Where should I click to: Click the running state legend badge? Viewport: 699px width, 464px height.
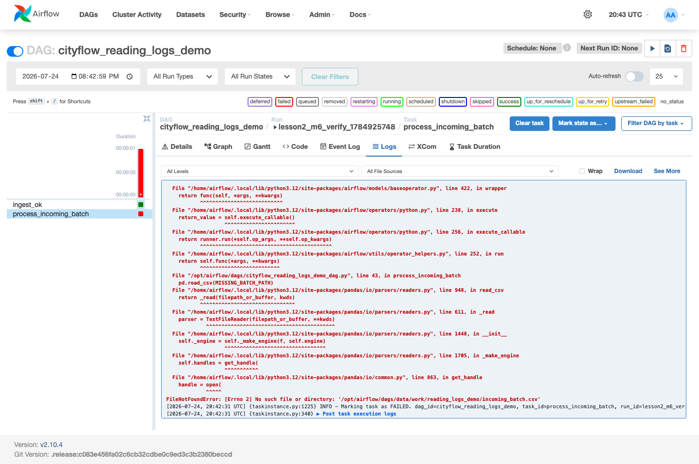[392, 101]
